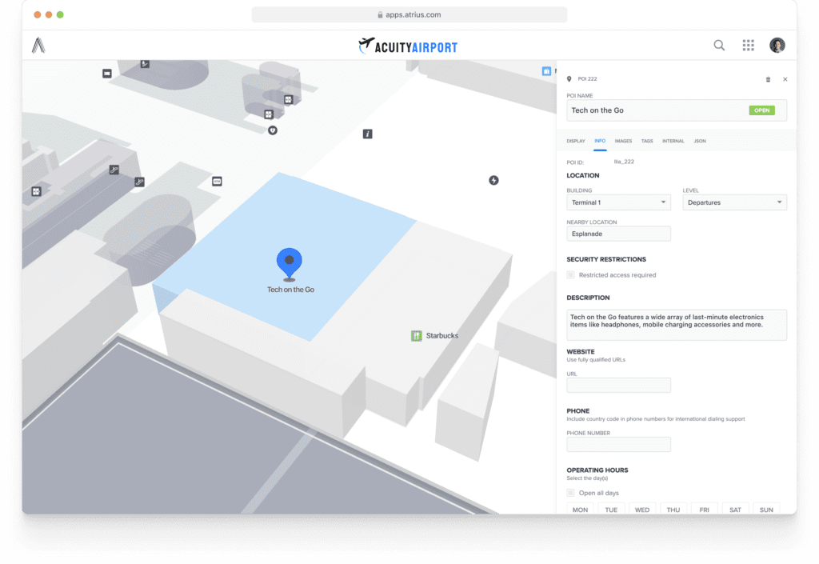Click the Esplanade nearby location field
The width and height of the screenshot is (819, 564).
click(618, 234)
